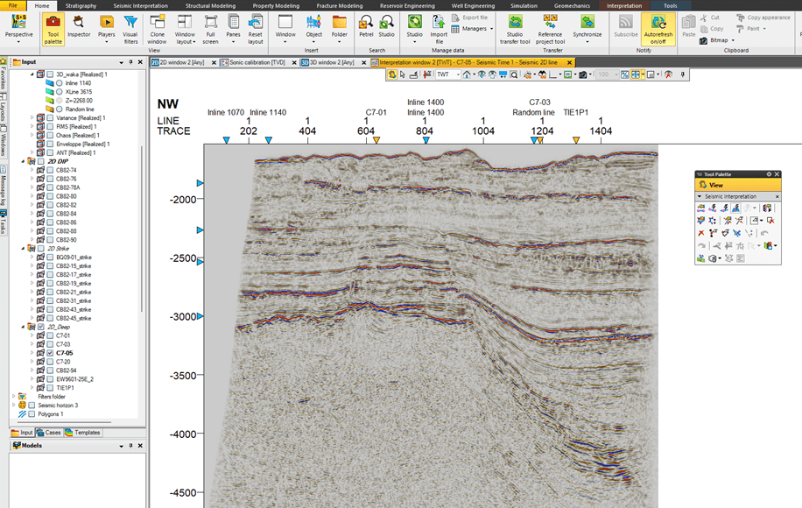This screenshot has width=802, height=508.
Task: Select the Templates tab below the Input panel
Action: pyautogui.click(x=88, y=432)
